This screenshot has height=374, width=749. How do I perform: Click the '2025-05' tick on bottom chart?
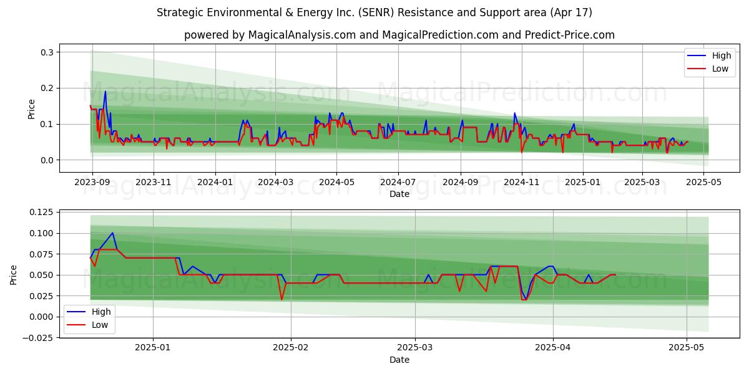686,347
